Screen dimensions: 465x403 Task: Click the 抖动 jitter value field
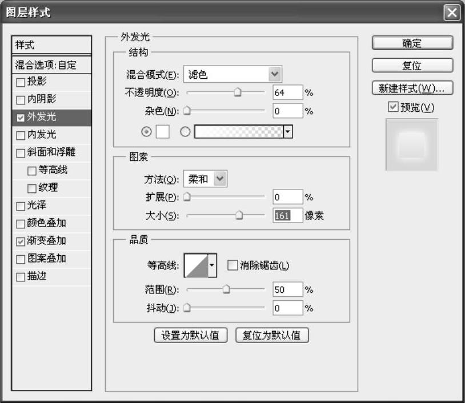coord(288,308)
